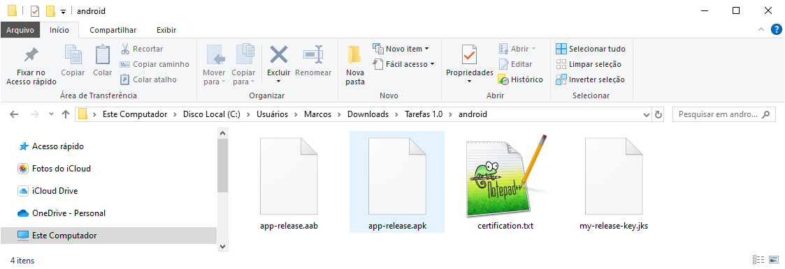Viewport: 785px width, 269px height.
Task: Go back with the left arrow
Action: tap(15, 114)
